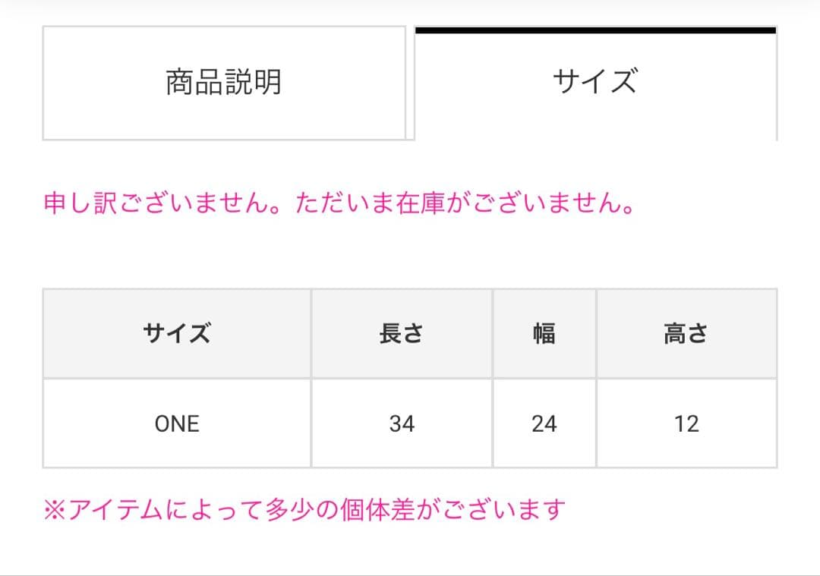Screen dimensions: 820x576
Task: Select the ONE size cell
Action: click(x=176, y=423)
